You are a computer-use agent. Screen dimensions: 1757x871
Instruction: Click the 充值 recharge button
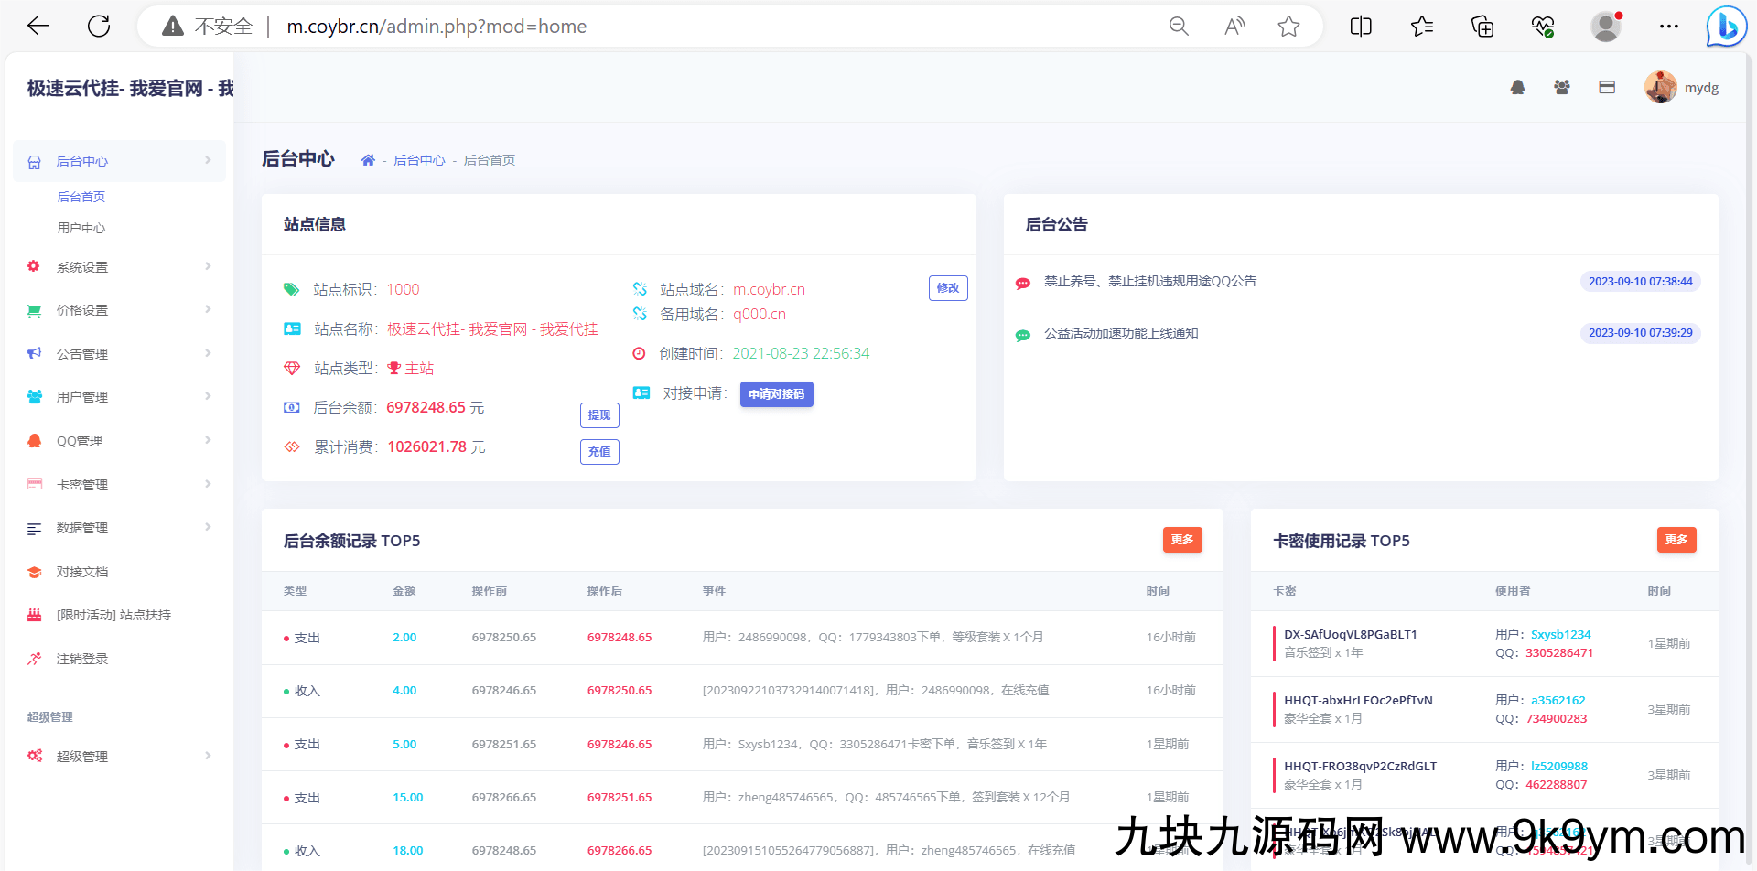(599, 452)
